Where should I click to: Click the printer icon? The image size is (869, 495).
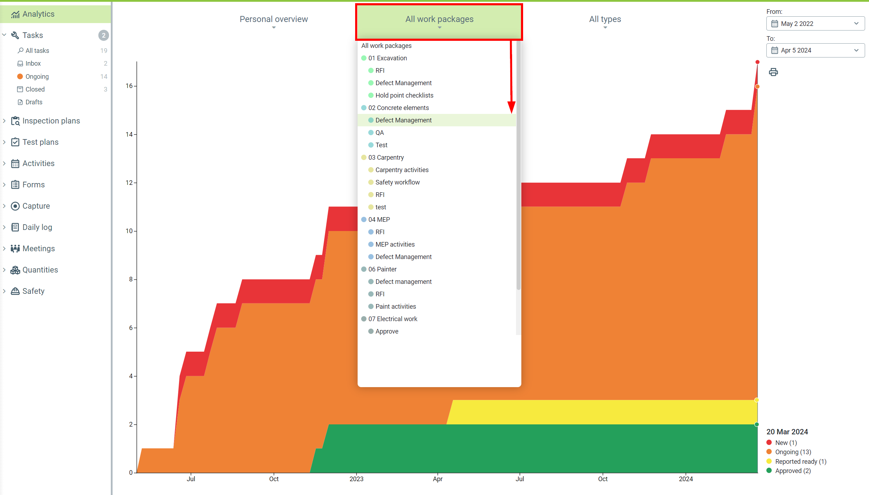coord(773,72)
